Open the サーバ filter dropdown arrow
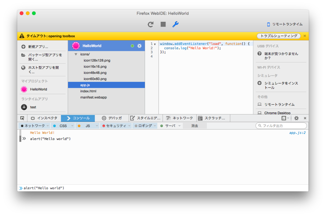This screenshot has width=326, height=216. click(x=180, y=126)
